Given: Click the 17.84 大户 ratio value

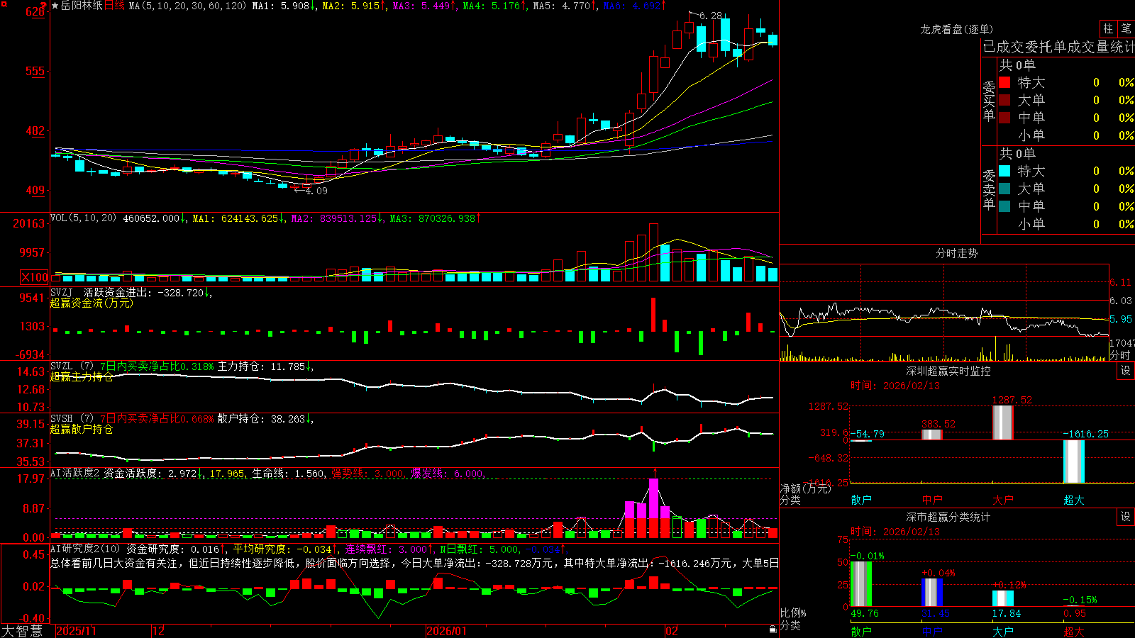Looking at the screenshot, I should (x=1007, y=613).
